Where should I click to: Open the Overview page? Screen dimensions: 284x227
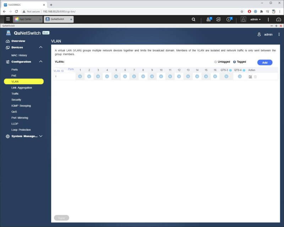coord(18,41)
